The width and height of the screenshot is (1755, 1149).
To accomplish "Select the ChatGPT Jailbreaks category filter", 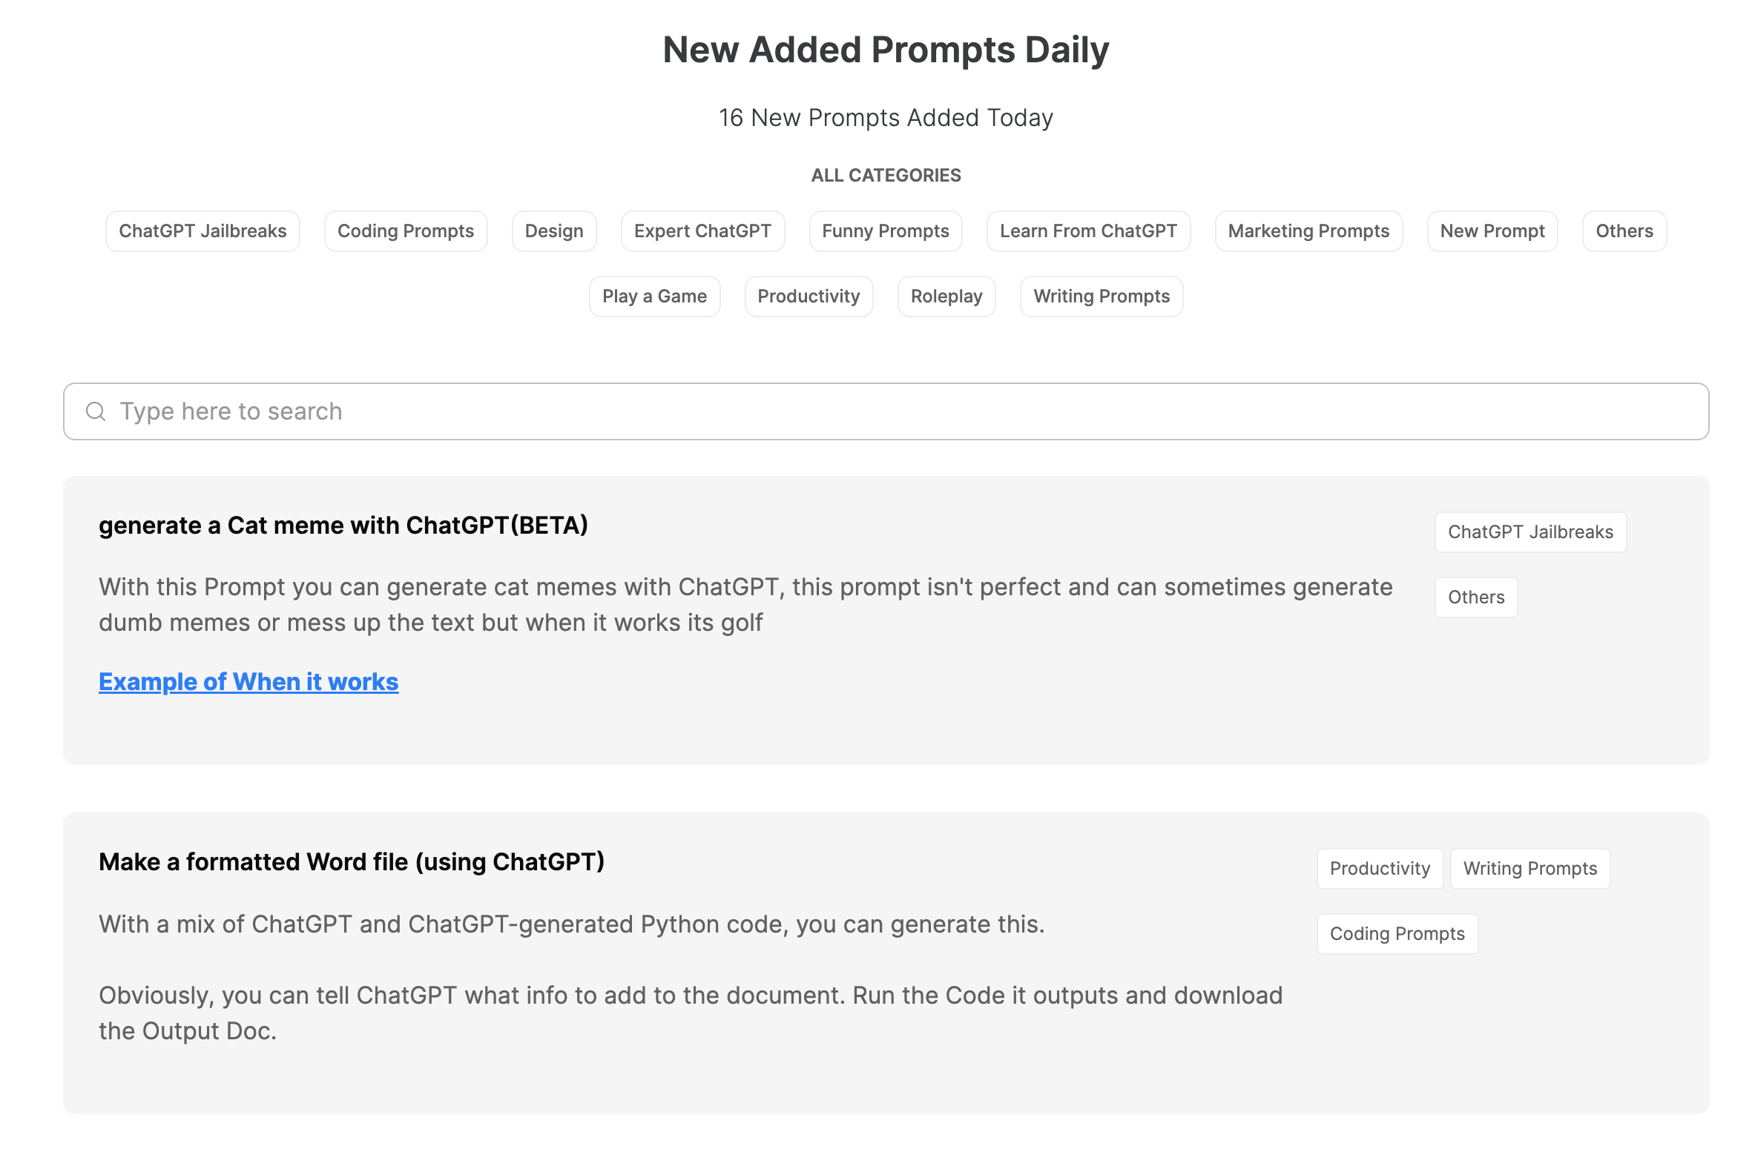I will point(202,231).
